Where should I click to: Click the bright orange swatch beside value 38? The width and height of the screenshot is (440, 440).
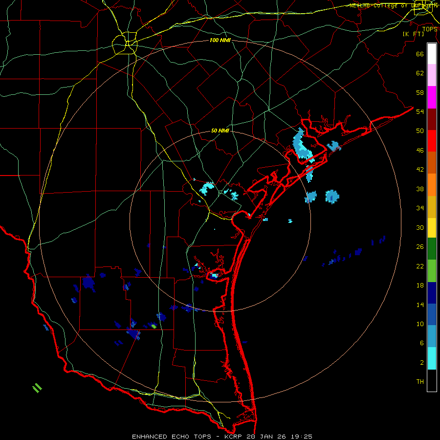432,185
